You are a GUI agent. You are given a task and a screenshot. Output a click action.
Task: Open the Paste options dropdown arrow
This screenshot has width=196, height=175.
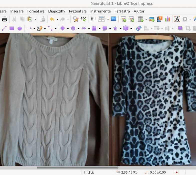[x=35, y=19]
